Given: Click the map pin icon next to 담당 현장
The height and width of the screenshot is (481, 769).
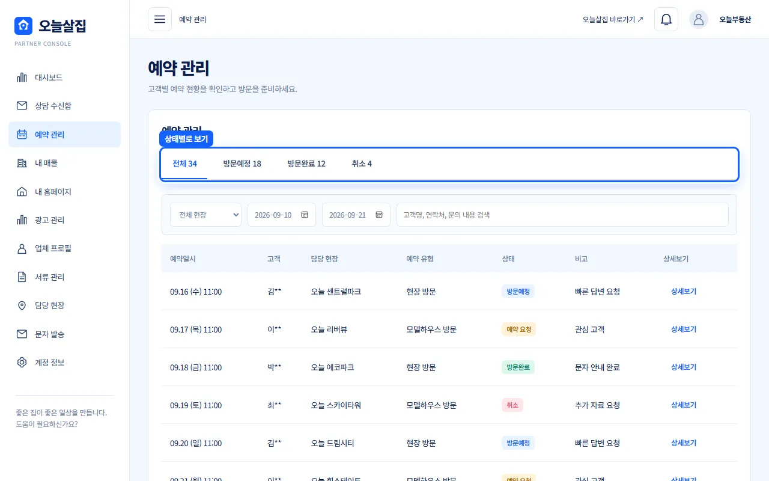Looking at the screenshot, I should click(22, 305).
